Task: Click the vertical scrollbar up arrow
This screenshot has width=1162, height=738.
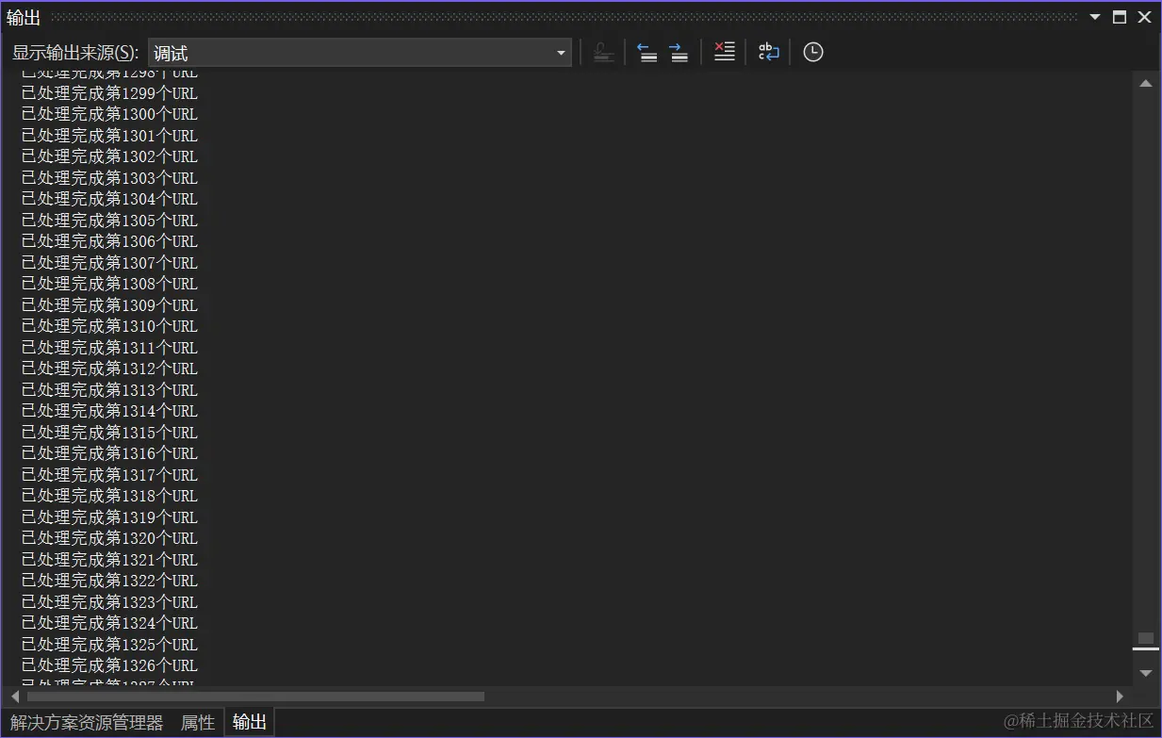Action: 1146,84
